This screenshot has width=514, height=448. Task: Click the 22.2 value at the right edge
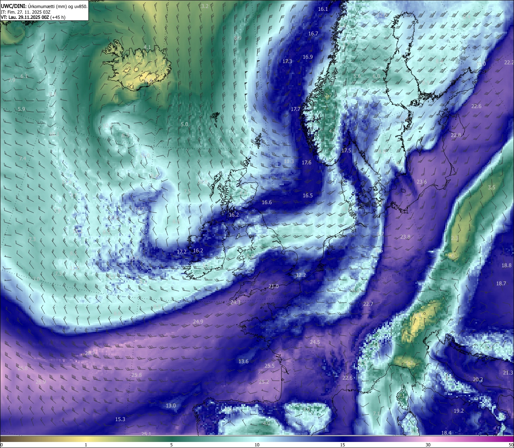tap(509, 63)
